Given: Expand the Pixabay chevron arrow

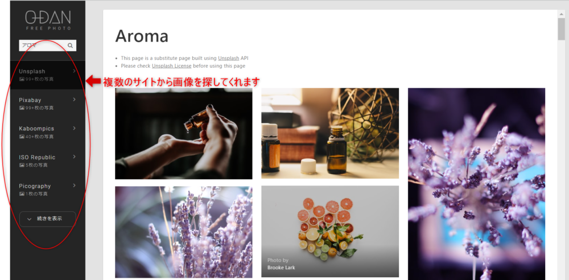Looking at the screenshot, I should point(75,100).
